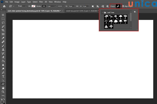Open shape picker gear settings menu

[x=135, y=12]
